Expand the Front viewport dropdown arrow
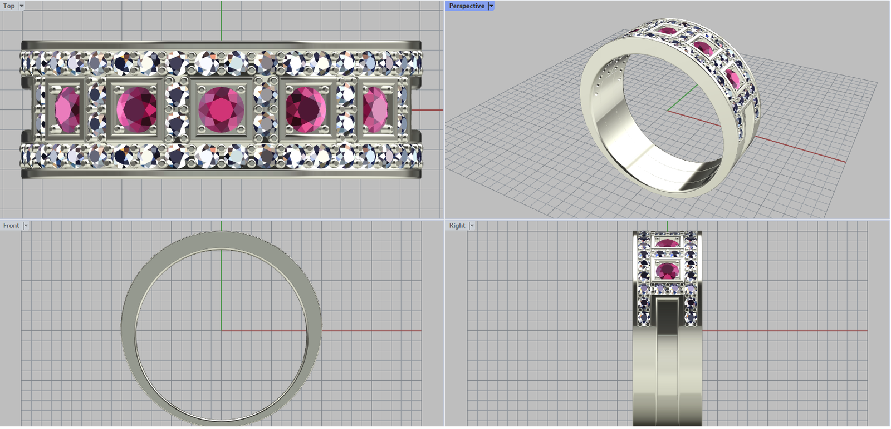Screen dimensions: 891x429 (26, 226)
